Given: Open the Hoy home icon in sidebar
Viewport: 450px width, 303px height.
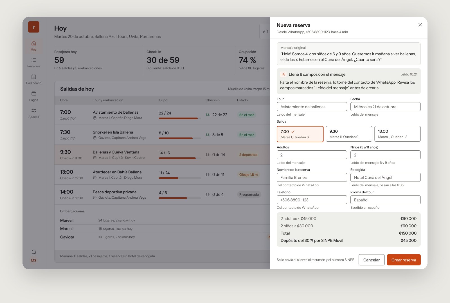Looking at the screenshot, I should tap(33, 46).
